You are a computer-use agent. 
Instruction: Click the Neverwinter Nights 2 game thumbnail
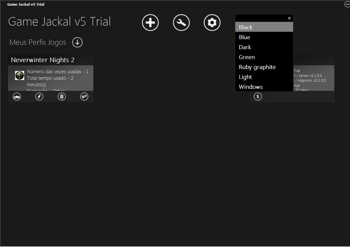tap(20, 75)
